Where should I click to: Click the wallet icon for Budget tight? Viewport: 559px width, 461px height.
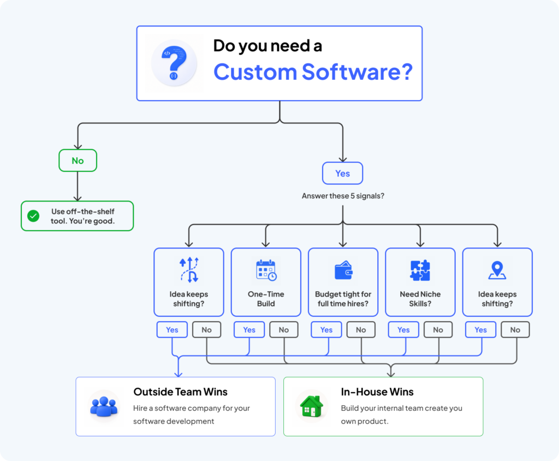click(343, 270)
